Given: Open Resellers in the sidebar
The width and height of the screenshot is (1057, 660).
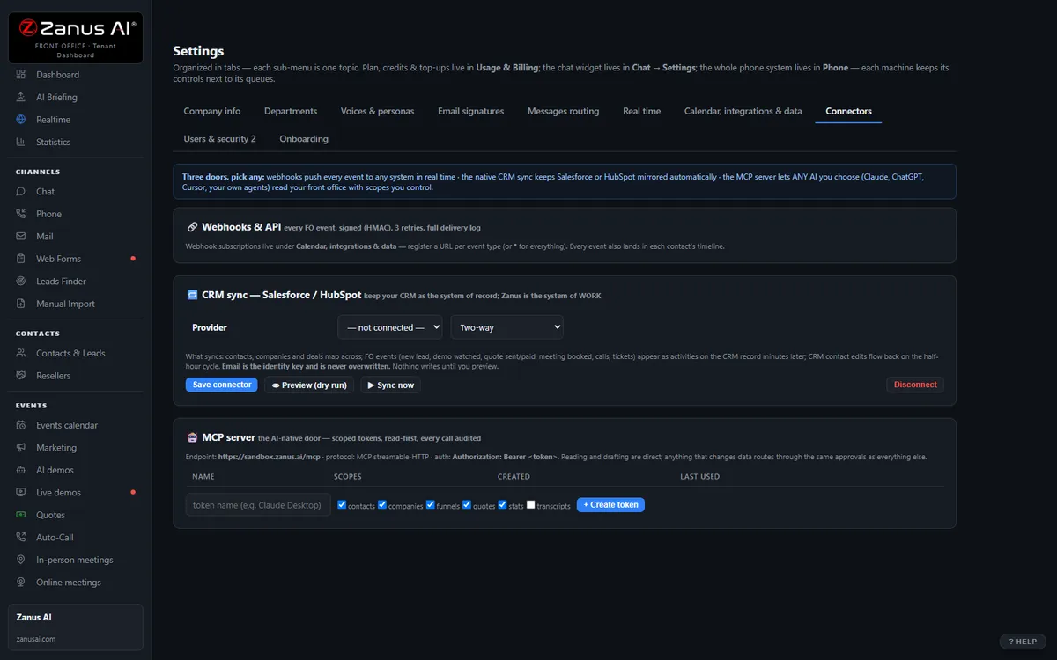Looking at the screenshot, I should [76, 376].
